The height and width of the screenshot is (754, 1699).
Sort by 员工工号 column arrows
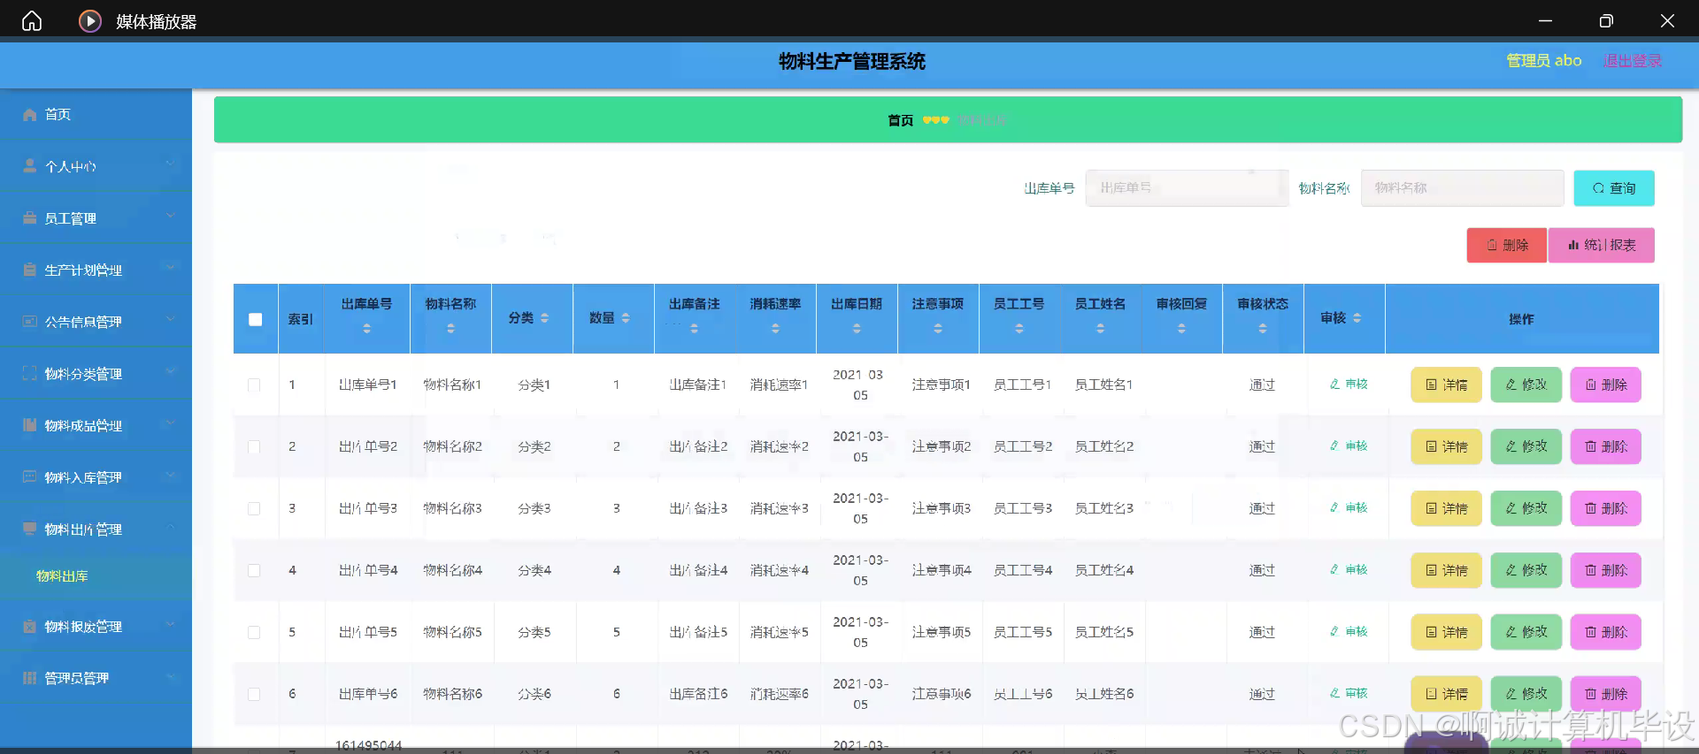[x=1019, y=329]
